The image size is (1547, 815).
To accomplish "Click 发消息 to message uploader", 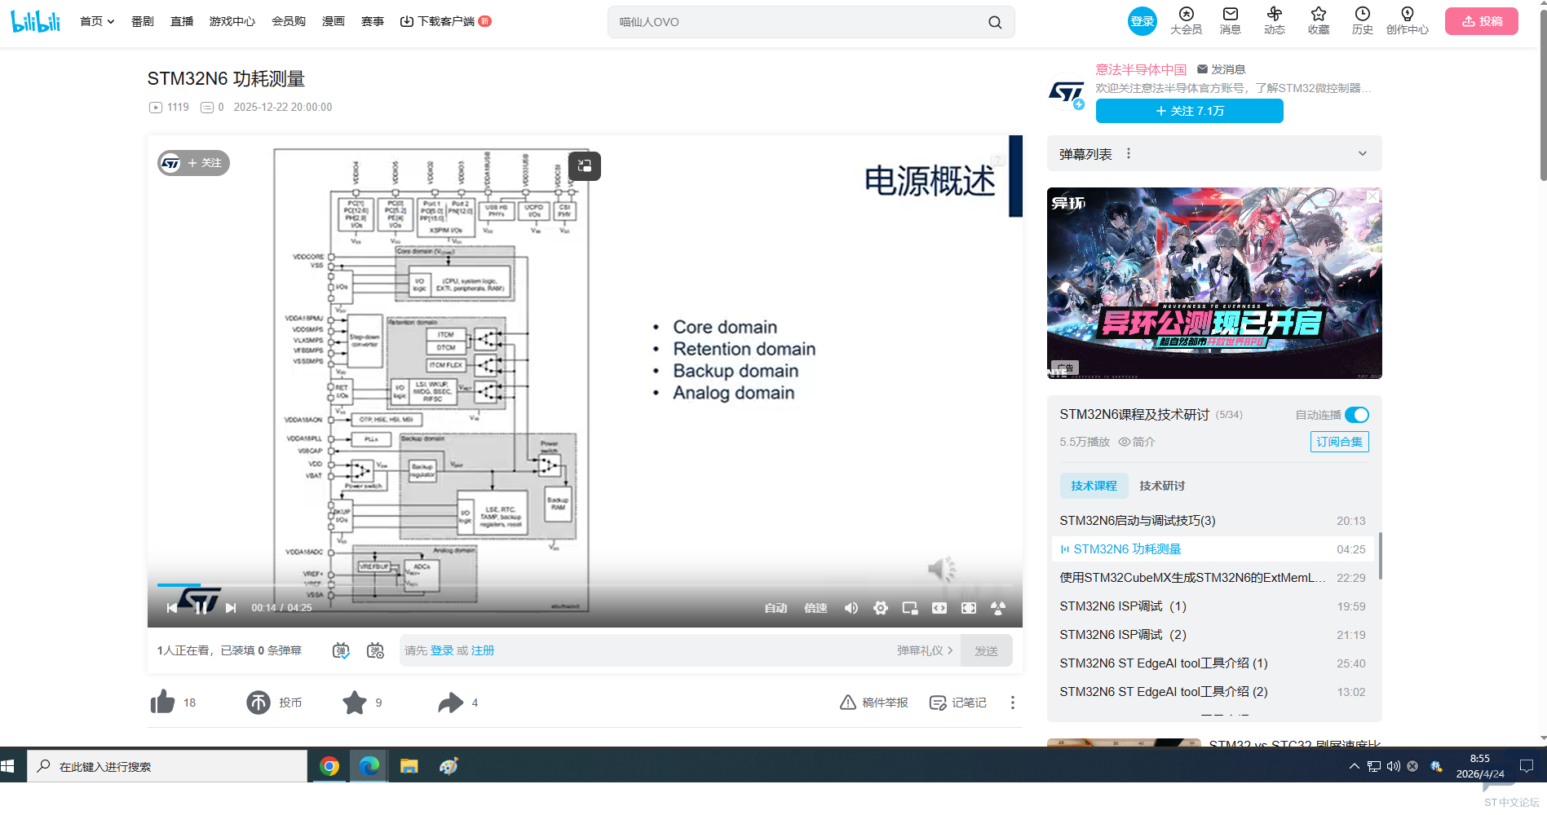I will click(1221, 69).
